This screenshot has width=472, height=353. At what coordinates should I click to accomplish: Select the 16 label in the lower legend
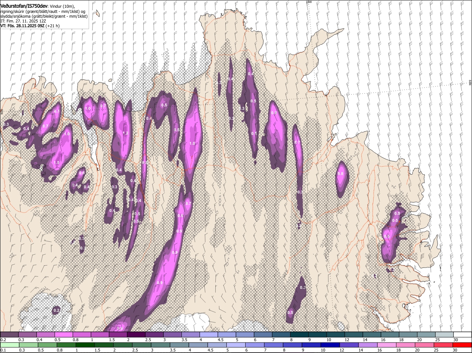pyautogui.click(x=379, y=350)
